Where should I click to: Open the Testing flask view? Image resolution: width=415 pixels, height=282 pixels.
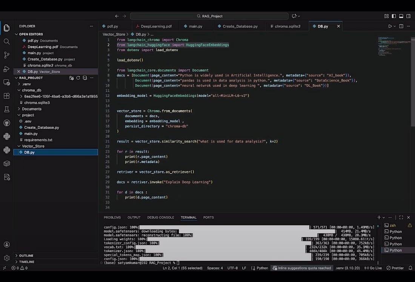pyautogui.click(x=7, y=109)
